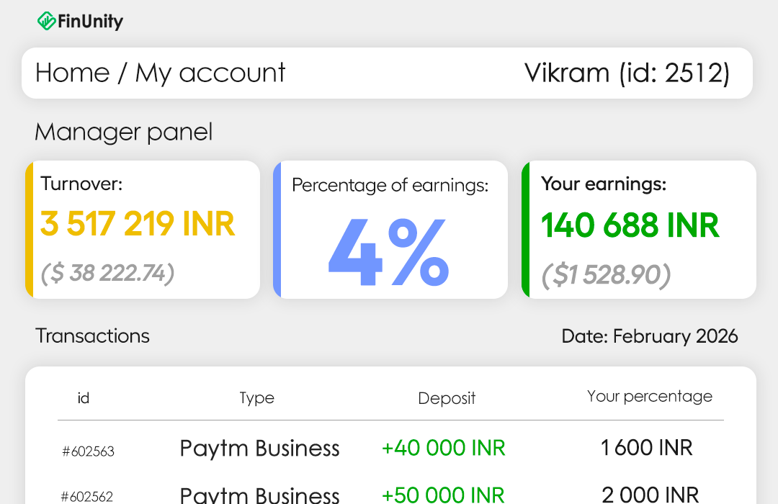
Task: Sort by the Deposit column header
Action: pos(447,398)
